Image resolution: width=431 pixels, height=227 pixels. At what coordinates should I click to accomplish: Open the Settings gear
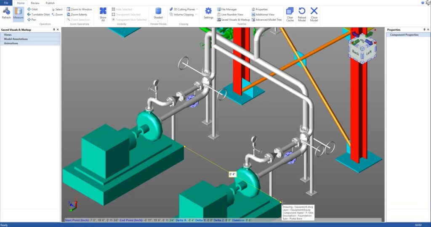(x=208, y=13)
